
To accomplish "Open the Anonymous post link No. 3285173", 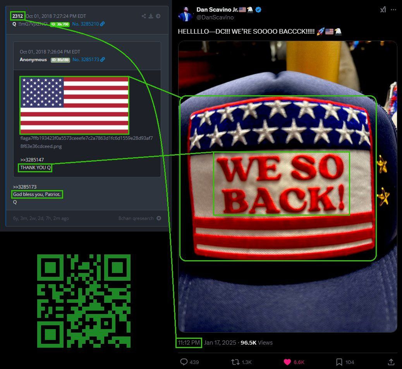I will click(86, 60).
